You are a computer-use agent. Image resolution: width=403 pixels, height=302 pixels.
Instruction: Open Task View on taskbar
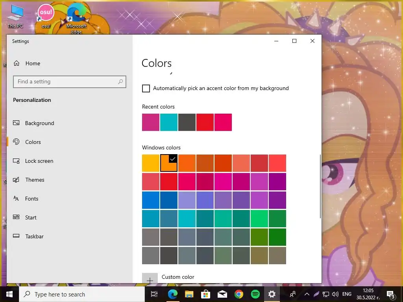click(x=154, y=294)
